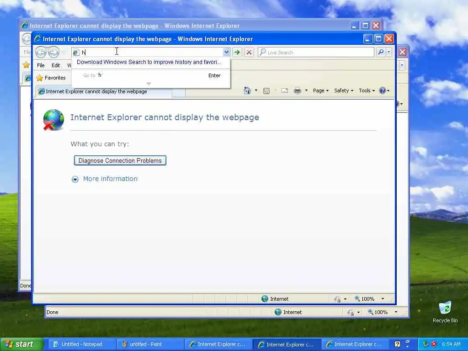Click inside the address bar field
Viewport: 468px width, 351px height.
[151, 52]
